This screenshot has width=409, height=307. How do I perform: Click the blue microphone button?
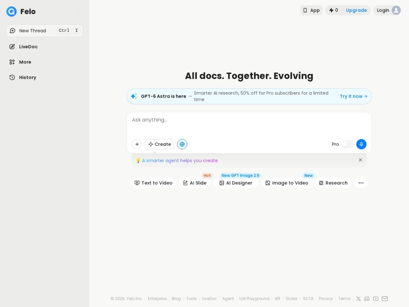(x=361, y=144)
